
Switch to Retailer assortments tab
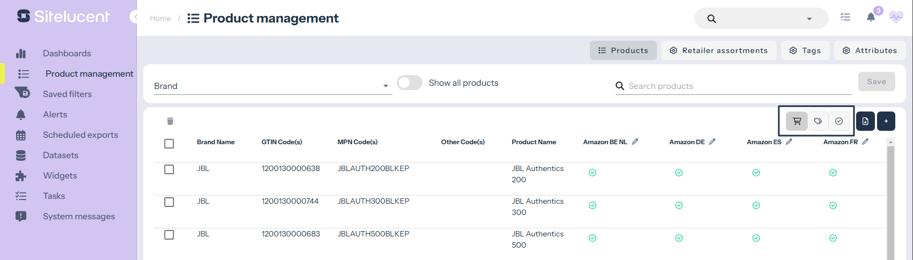[x=719, y=50]
